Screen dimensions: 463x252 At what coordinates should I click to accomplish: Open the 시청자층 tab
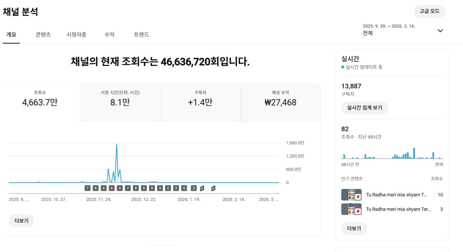(76, 35)
